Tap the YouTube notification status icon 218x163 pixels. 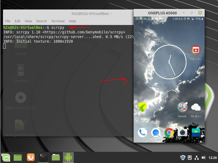click(161, 18)
